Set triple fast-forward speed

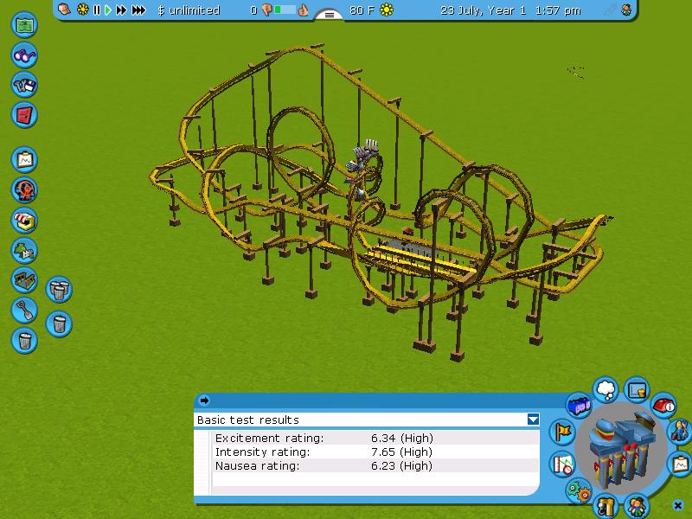point(138,10)
